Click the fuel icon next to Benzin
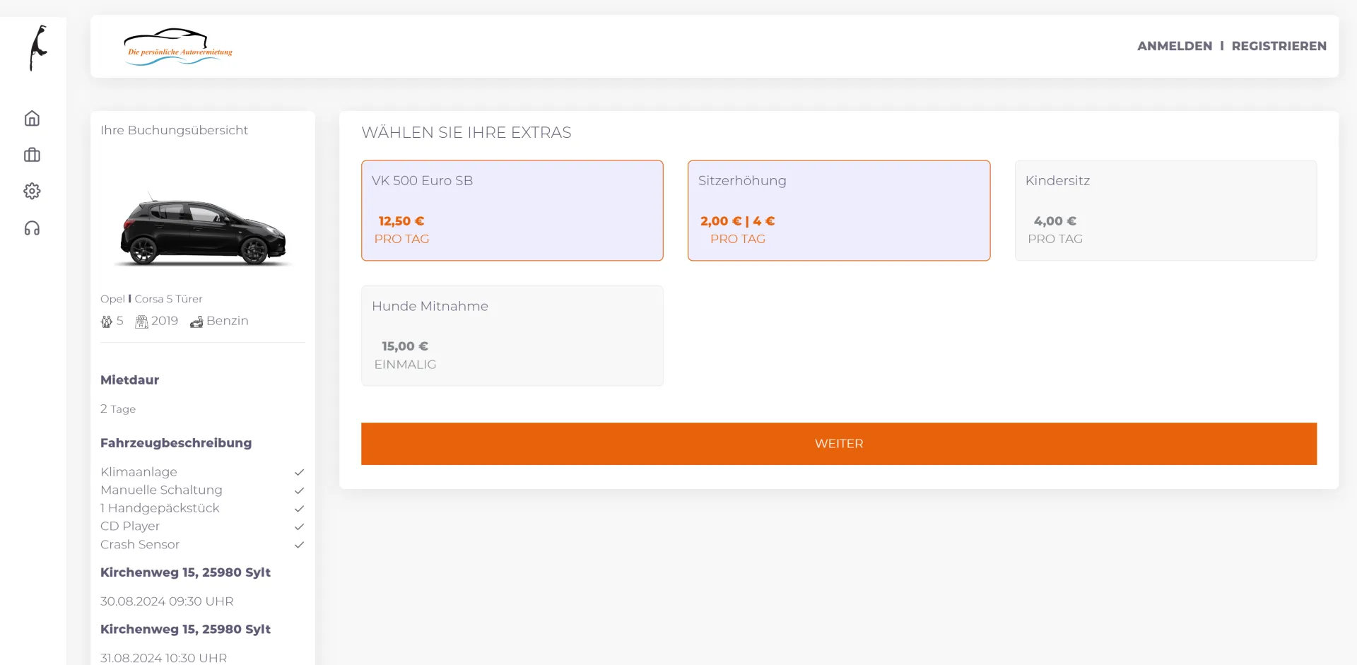 196,322
